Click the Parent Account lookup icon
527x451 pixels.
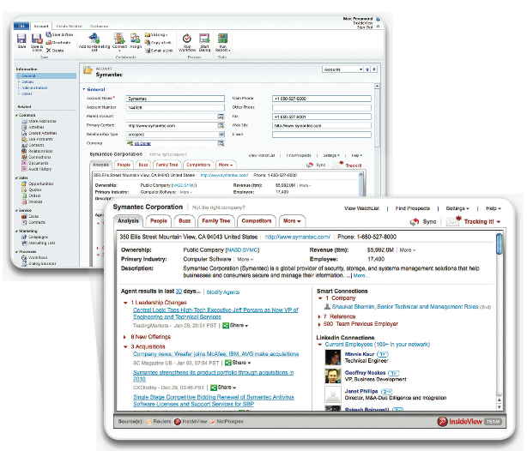click(221, 117)
